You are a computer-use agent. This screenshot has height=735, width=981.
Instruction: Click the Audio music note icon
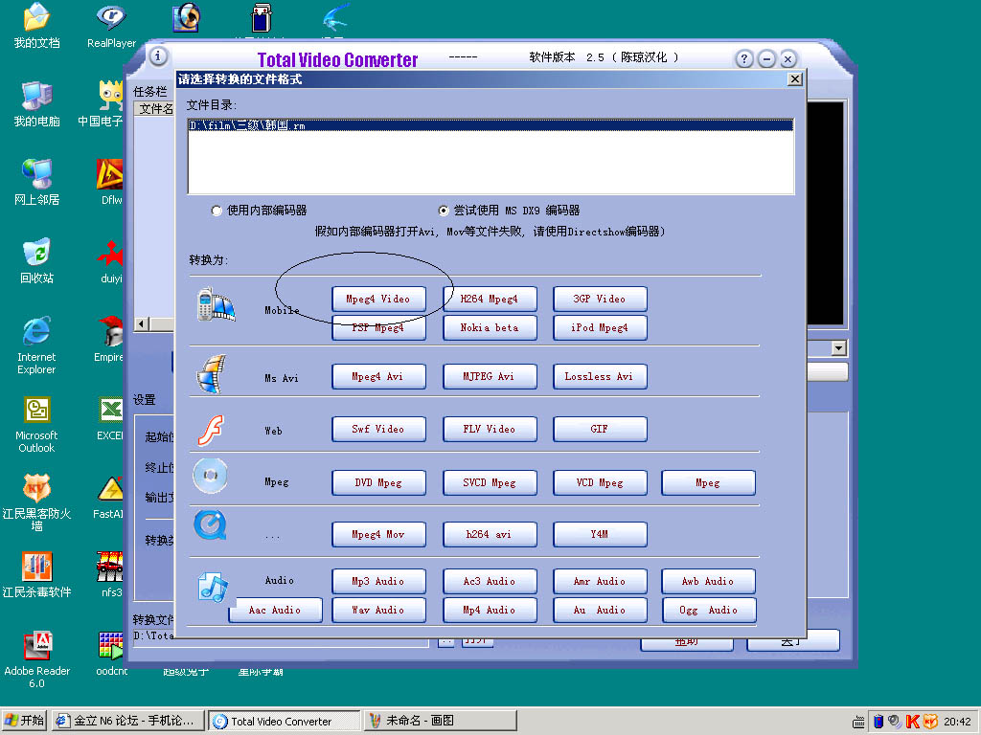point(213,587)
